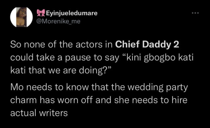Click the bold Chief Daddy 2 text
Screen dimensions: 210x128
coord(147,44)
